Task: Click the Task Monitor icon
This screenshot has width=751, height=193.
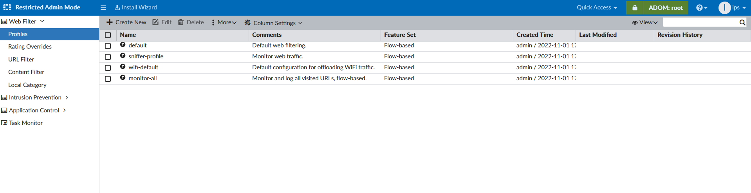Action: coord(4,123)
